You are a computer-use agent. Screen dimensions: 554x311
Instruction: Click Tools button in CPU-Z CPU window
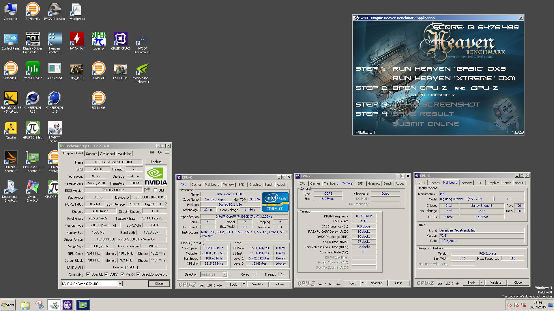233,284
